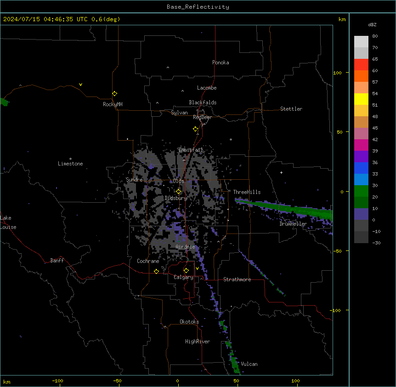Click the Didsbury city label
The width and height of the screenshot is (396, 387).
[x=176, y=198]
